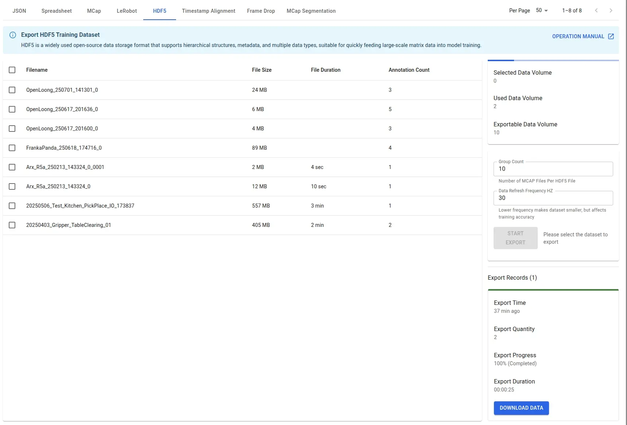627x425 pixels.
Task: Check the box for OpenLoong_250617_201636_0
Action: (x=12, y=109)
